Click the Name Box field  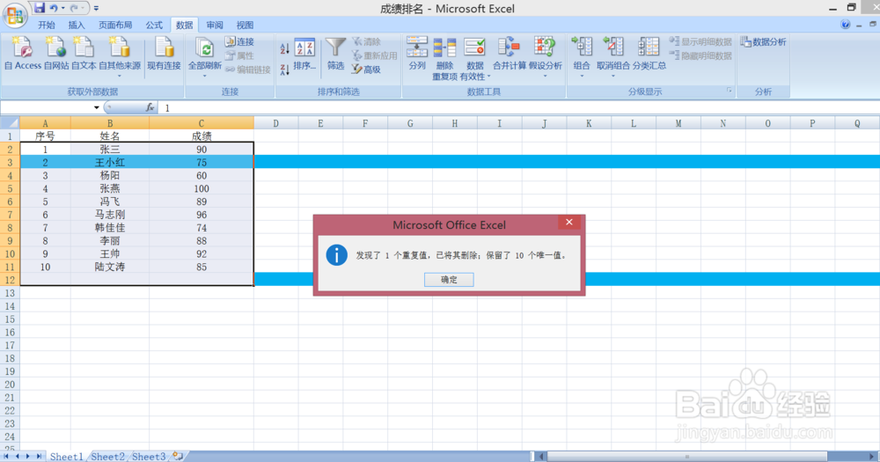(46, 107)
